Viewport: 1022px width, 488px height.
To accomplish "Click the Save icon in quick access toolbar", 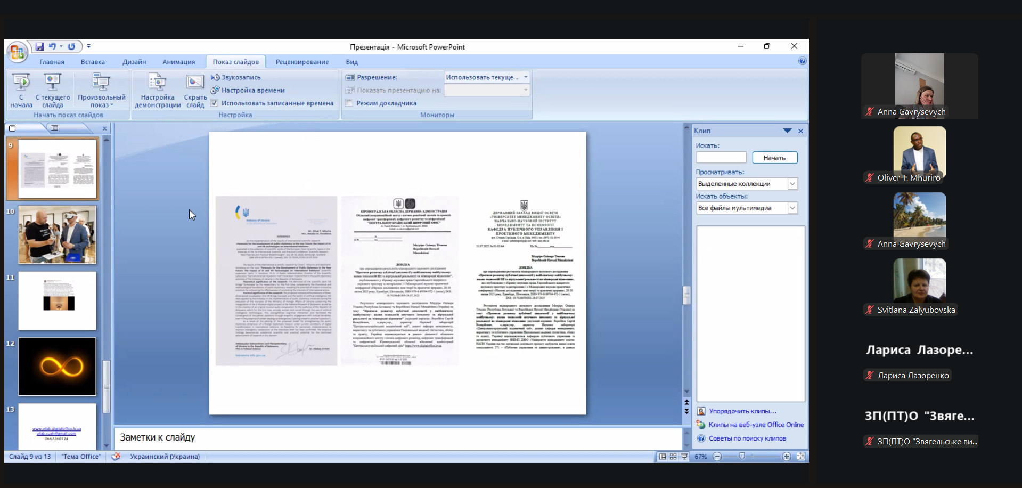I will (x=39, y=47).
